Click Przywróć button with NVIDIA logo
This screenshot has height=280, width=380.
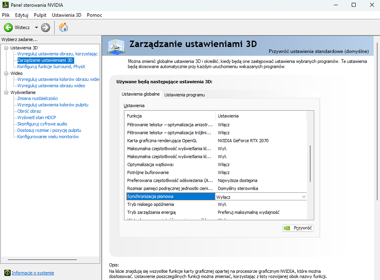pos(298,228)
